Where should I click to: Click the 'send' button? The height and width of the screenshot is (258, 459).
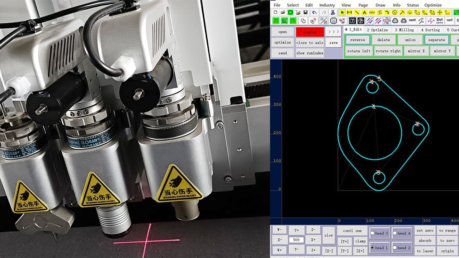point(283,53)
